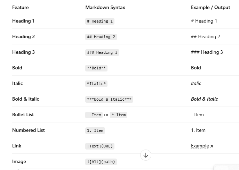The width and height of the screenshot is (239, 170).
Task: Click the Markdown Syntax column header
Action: pos(105,7)
